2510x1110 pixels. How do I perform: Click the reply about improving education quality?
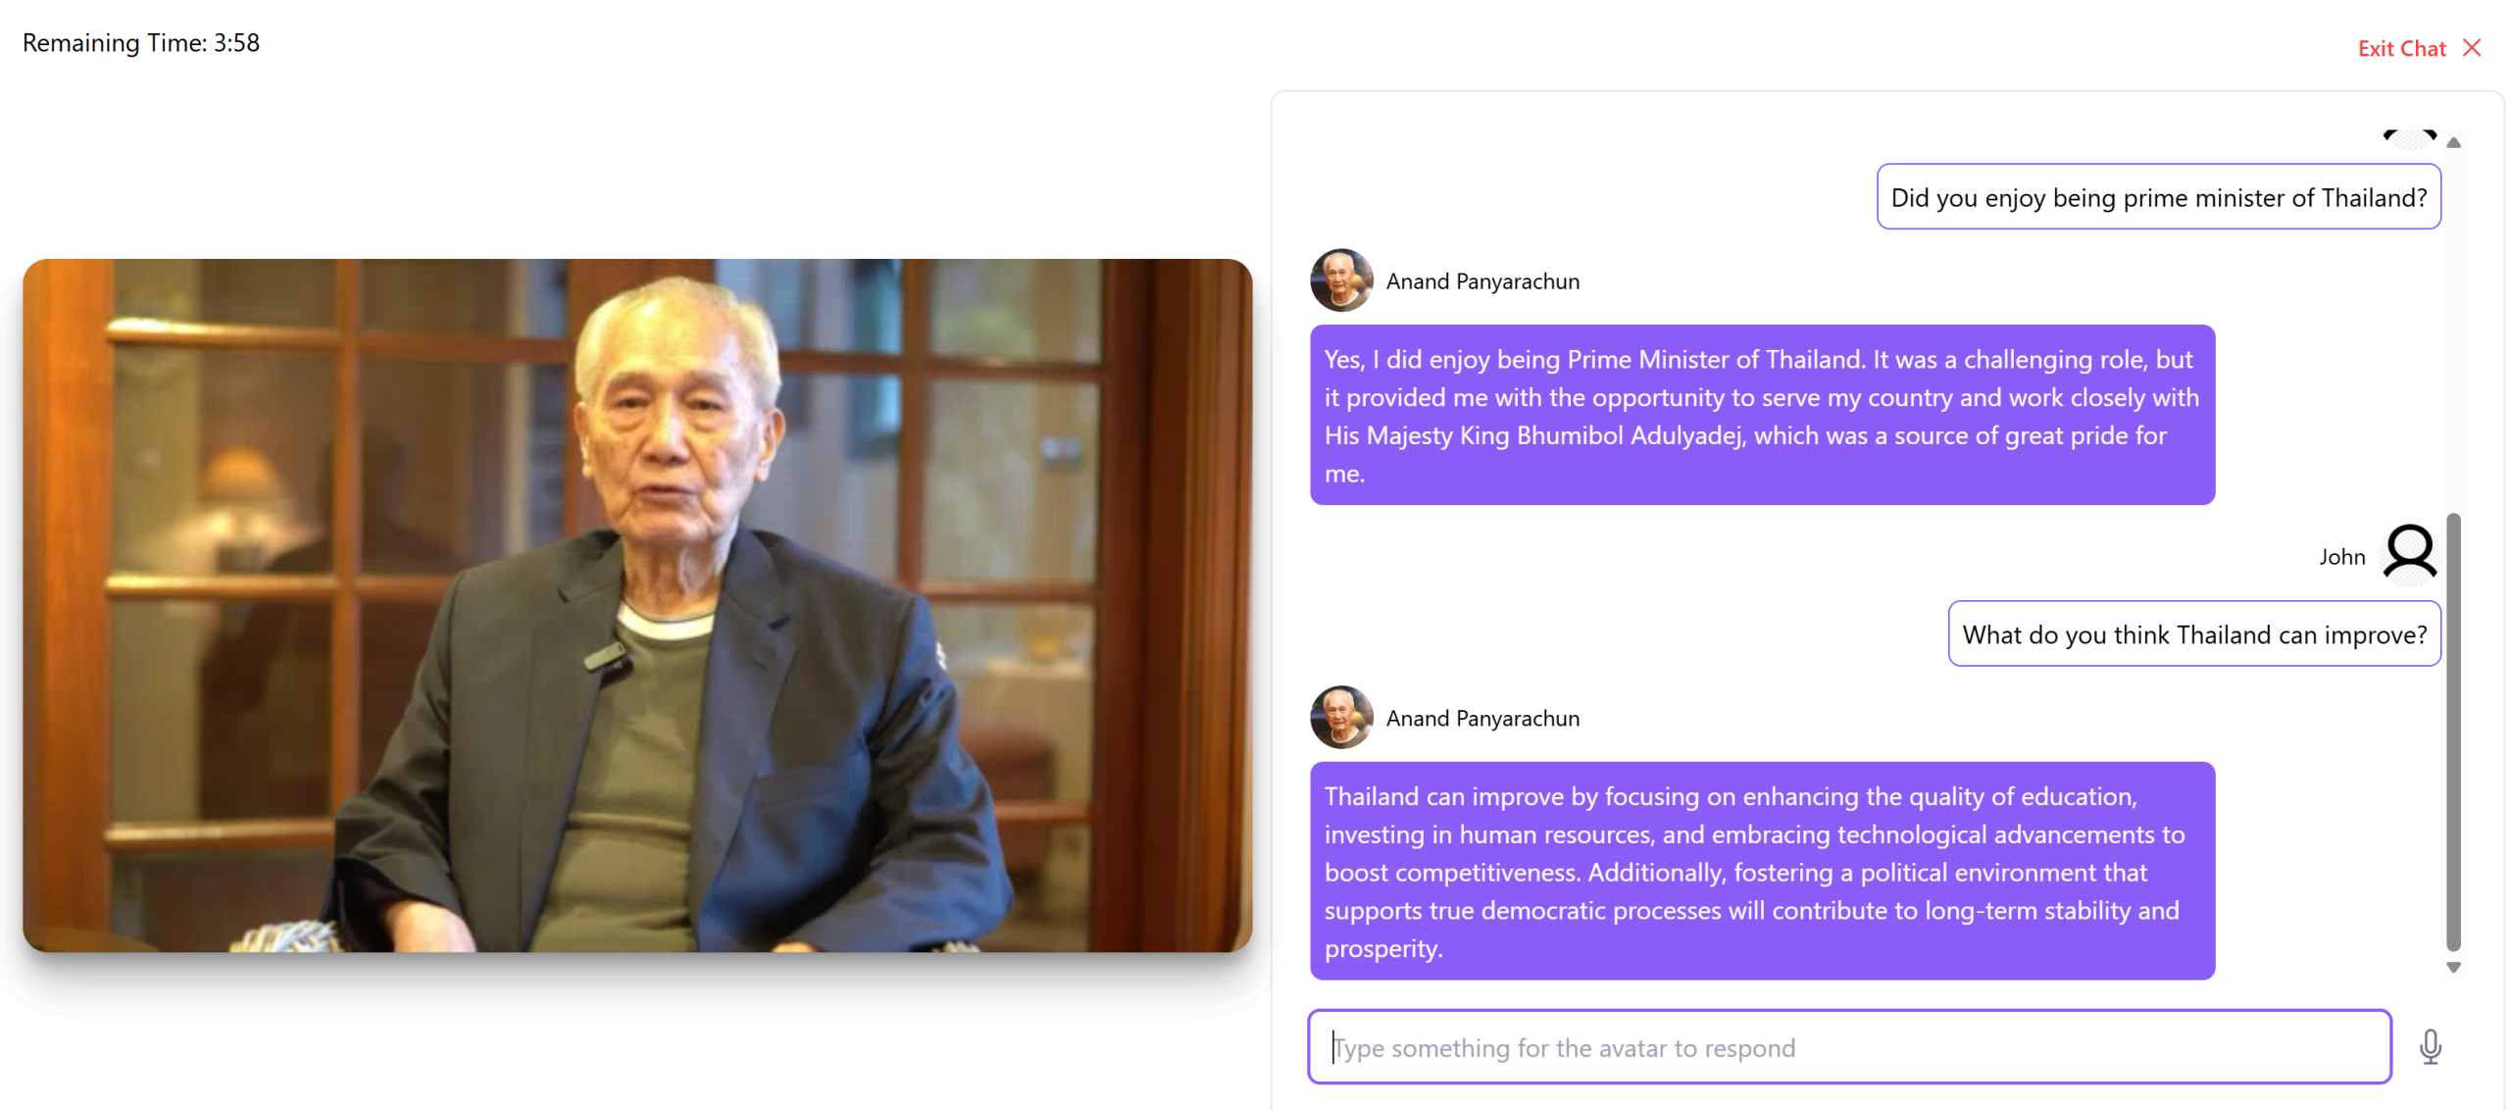[x=1761, y=871]
